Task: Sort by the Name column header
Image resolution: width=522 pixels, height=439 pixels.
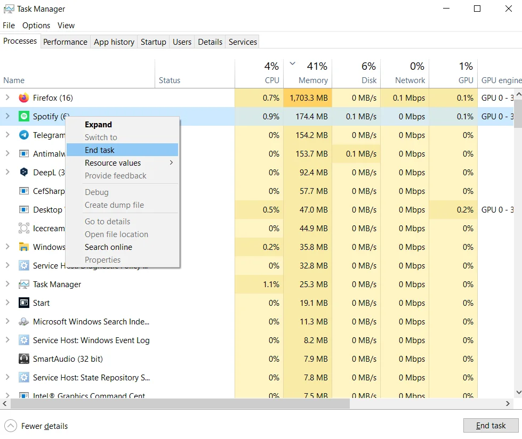Action: (77, 74)
